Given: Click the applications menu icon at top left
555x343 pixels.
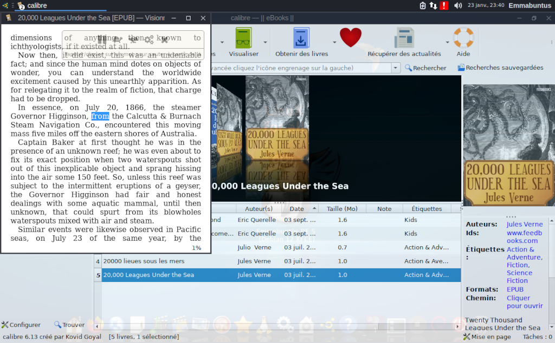Looking at the screenshot, I should pos(5,5).
